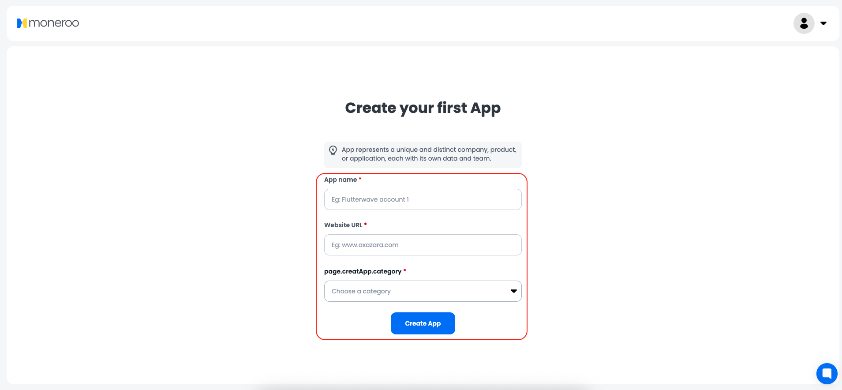Open the "Choose a category" dropdown
This screenshot has height=390, width=842.
click(423, 291)
